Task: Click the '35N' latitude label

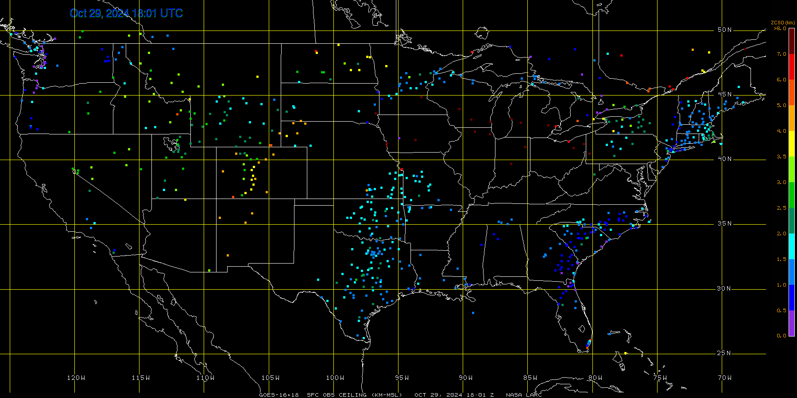Action: 725,223
